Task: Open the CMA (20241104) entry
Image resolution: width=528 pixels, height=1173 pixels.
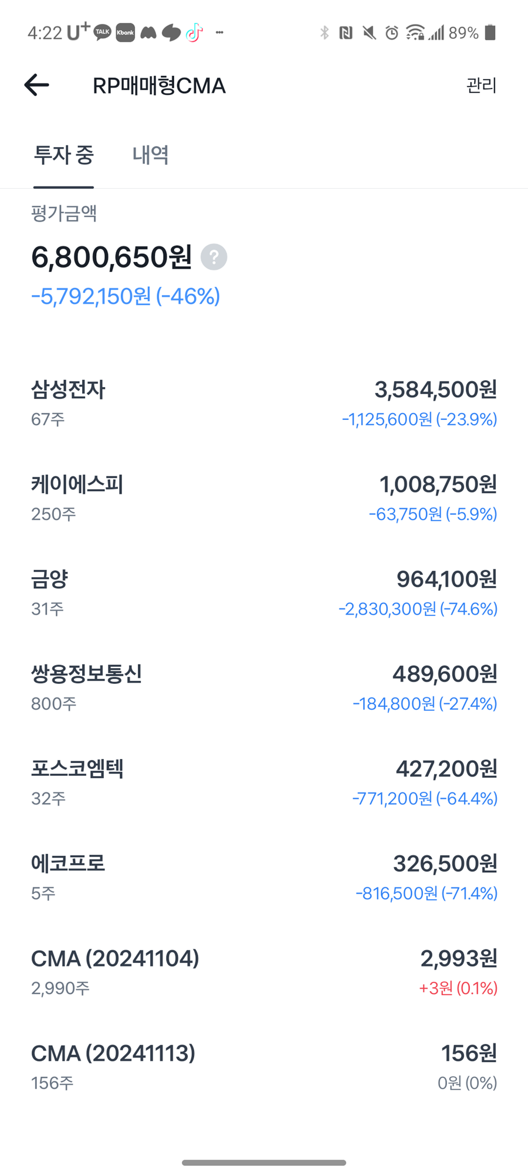Action: tap(264, 972)
